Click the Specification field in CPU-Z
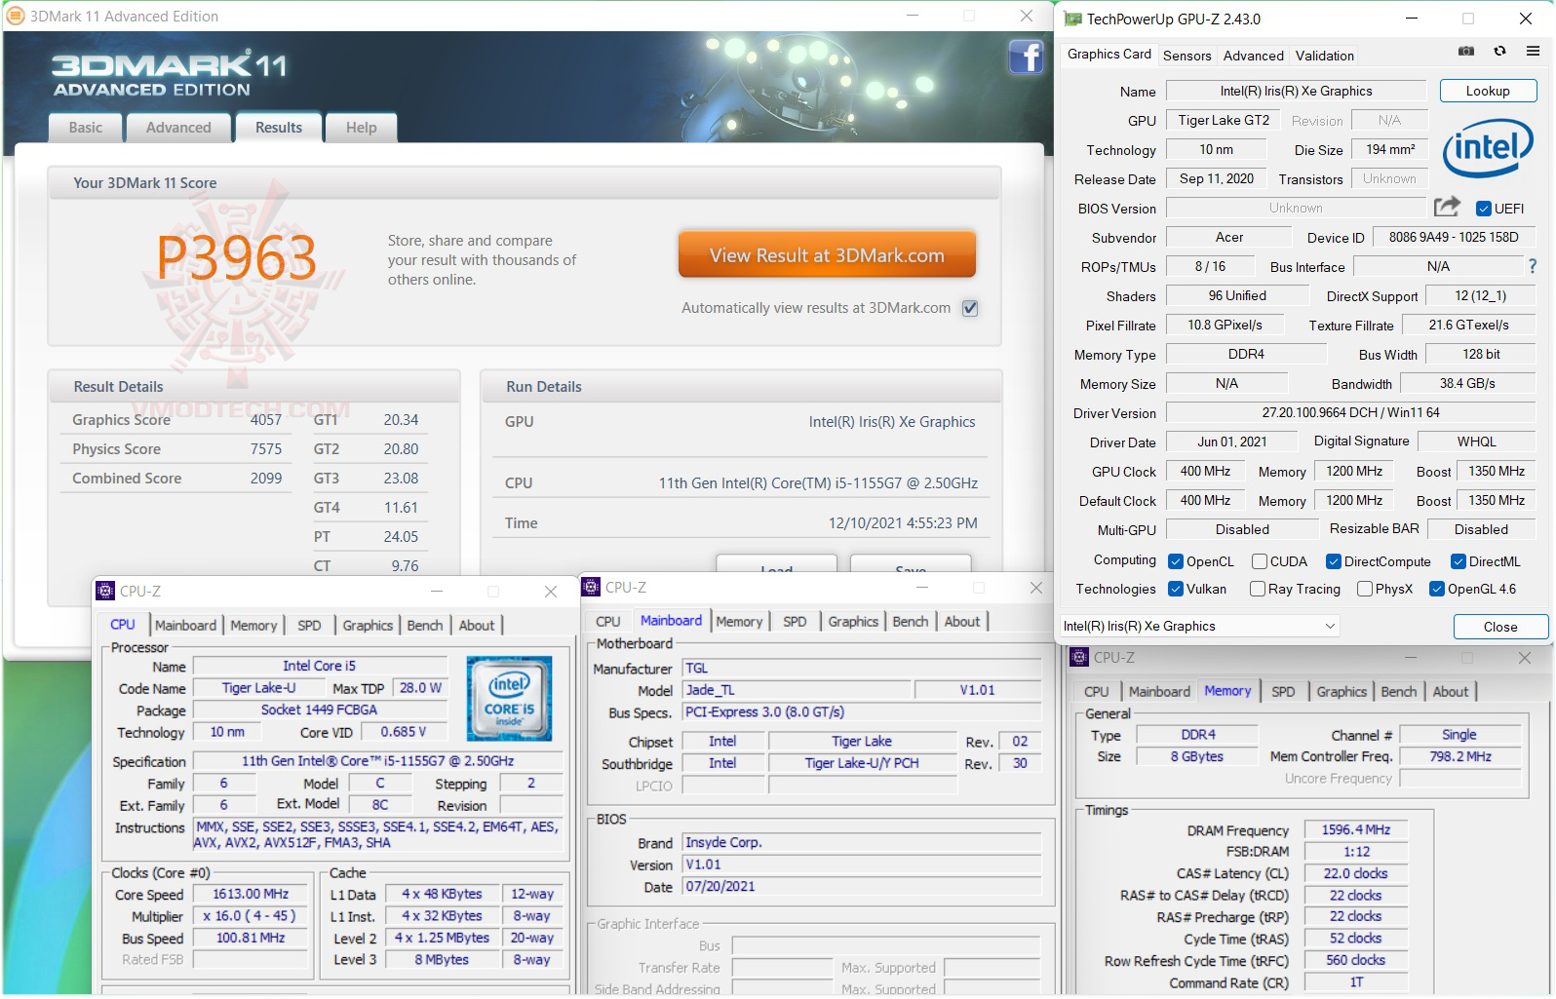 pos(378,761)
